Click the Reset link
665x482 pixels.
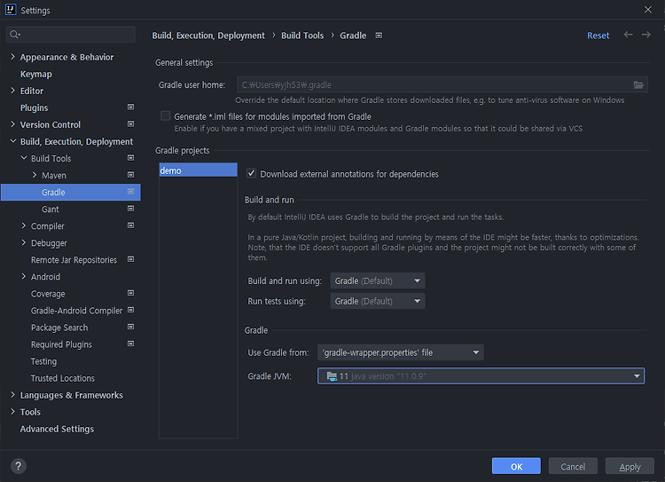click(x=598, y=36)
